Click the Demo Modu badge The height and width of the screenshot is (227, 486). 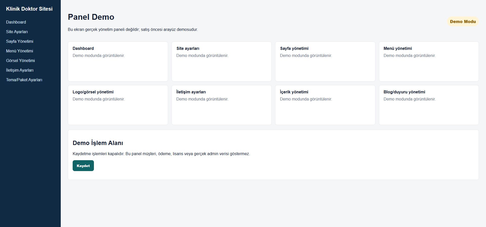point(463,22)
